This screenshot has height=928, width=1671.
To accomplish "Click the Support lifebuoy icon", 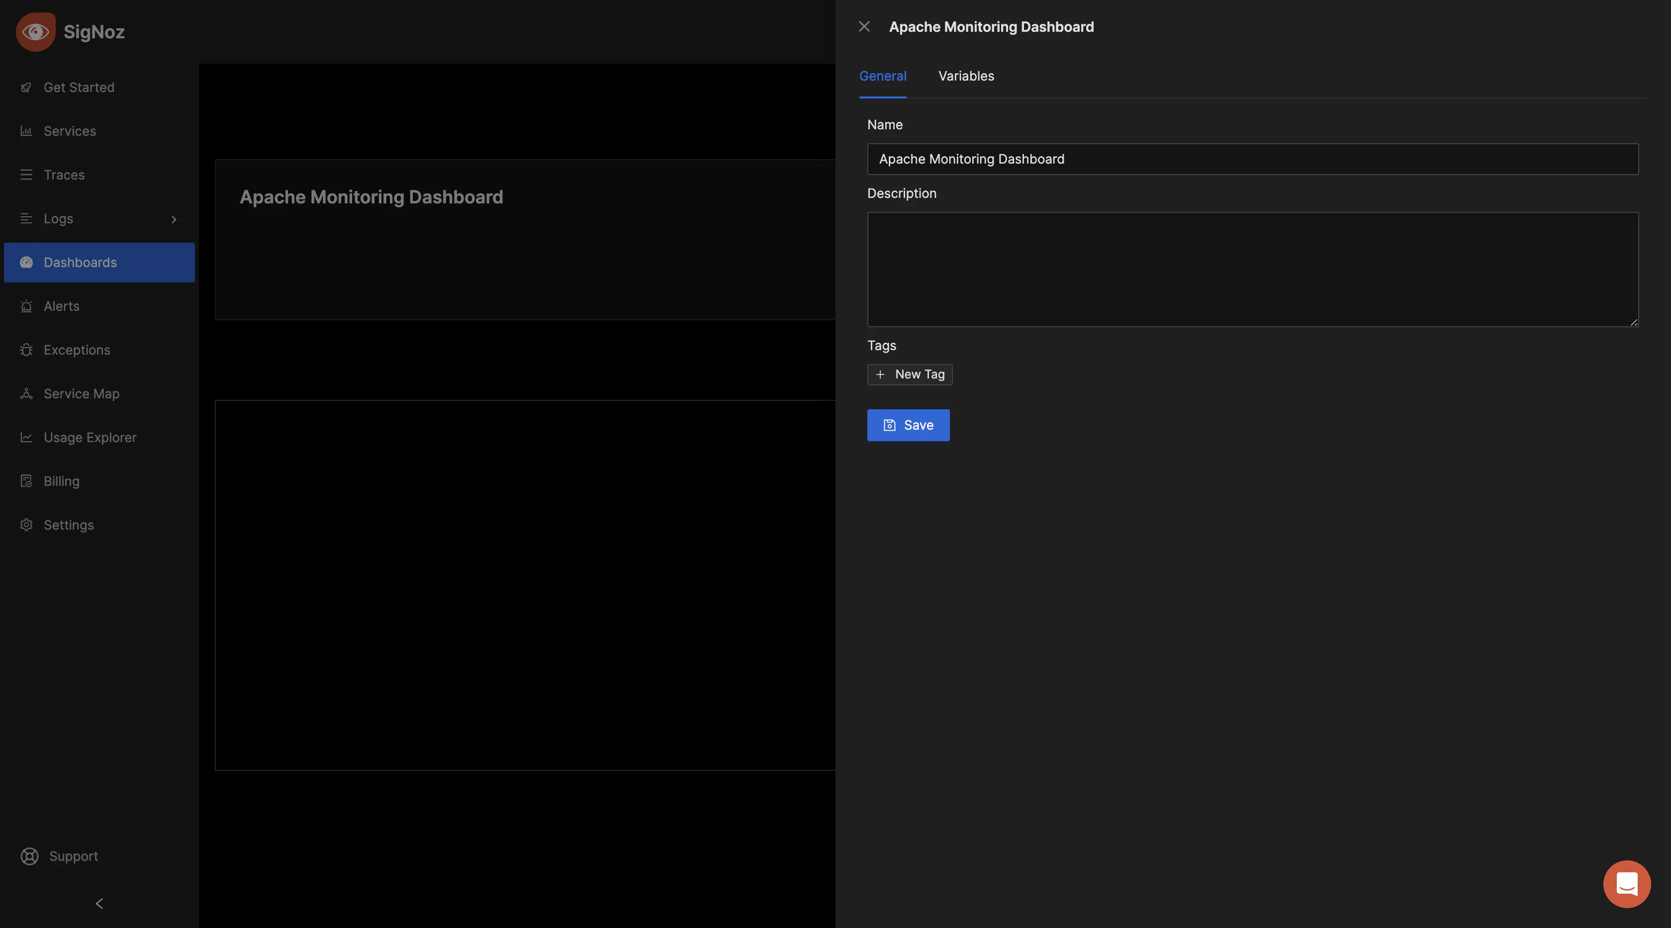I will [x=29, y=856].
